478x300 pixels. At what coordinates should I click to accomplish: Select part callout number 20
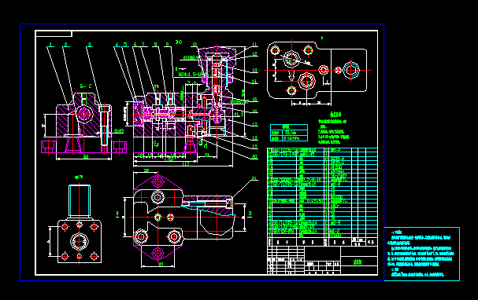[x=254, y=157]
